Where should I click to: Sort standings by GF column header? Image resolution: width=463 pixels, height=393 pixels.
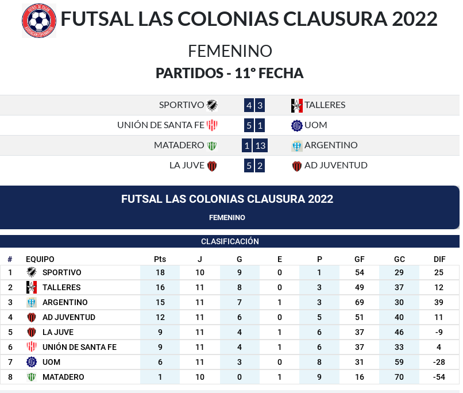(x=360, y=259)
